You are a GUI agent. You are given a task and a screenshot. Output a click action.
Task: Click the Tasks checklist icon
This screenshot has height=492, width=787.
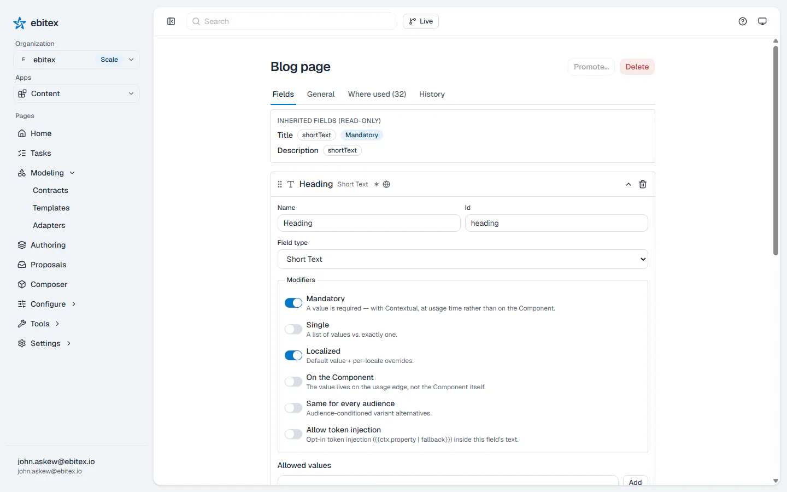(x=22, y=153)
